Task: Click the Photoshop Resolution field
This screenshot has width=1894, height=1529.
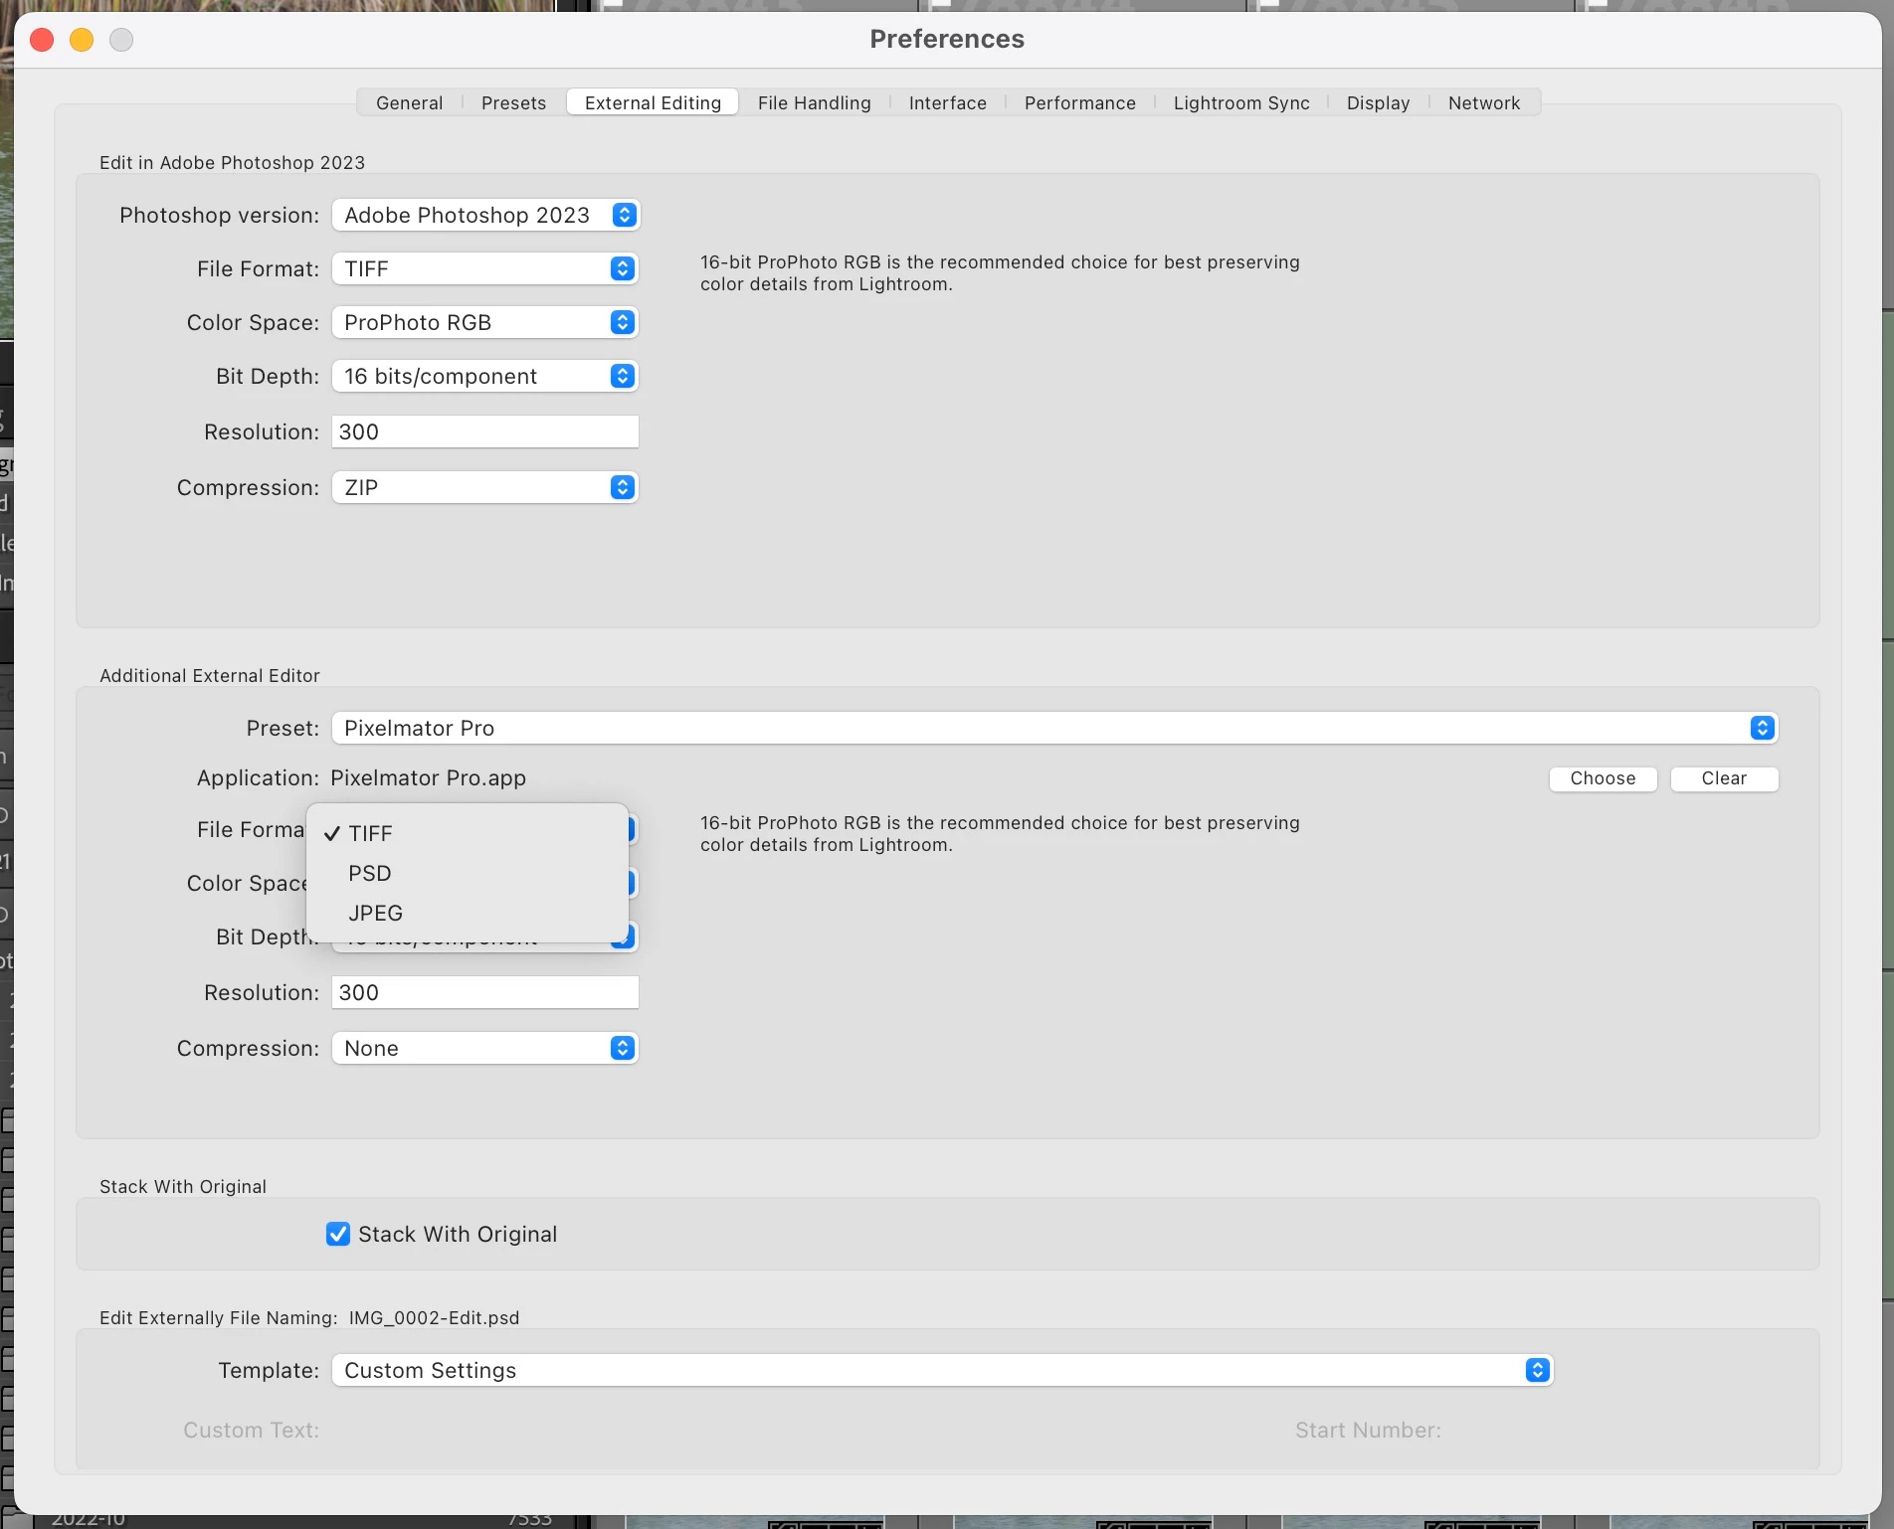Action: tap(485, 431)
